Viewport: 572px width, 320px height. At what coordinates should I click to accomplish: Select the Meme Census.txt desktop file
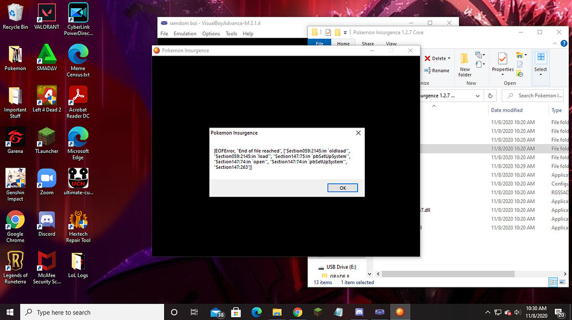78,61
